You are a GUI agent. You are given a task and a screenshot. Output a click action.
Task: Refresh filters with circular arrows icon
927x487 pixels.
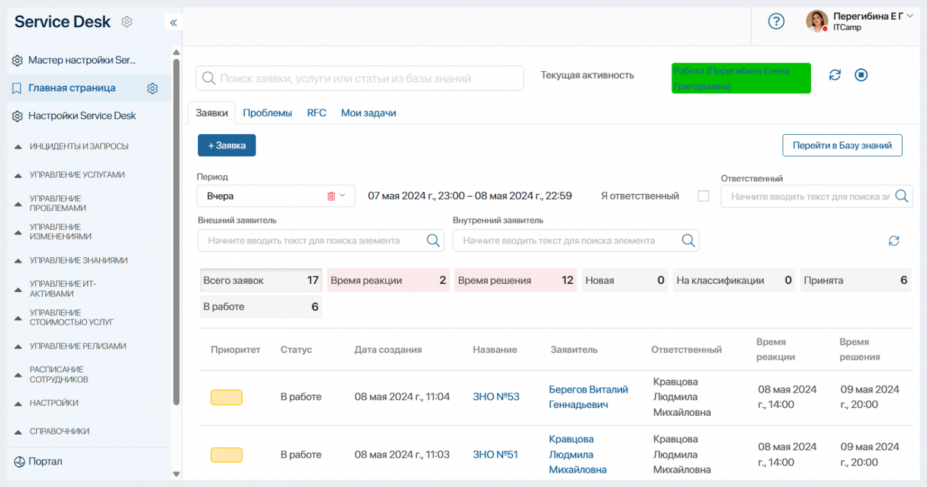(894, 241)
